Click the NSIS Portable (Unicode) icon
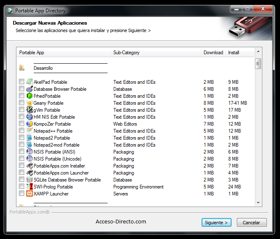The width and height of the screenshot is (280, 239). click(30, 159)
